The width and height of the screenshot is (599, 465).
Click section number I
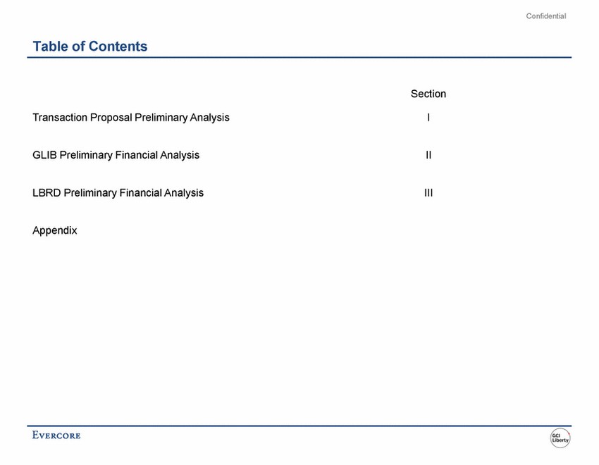[x=428, y=117]
